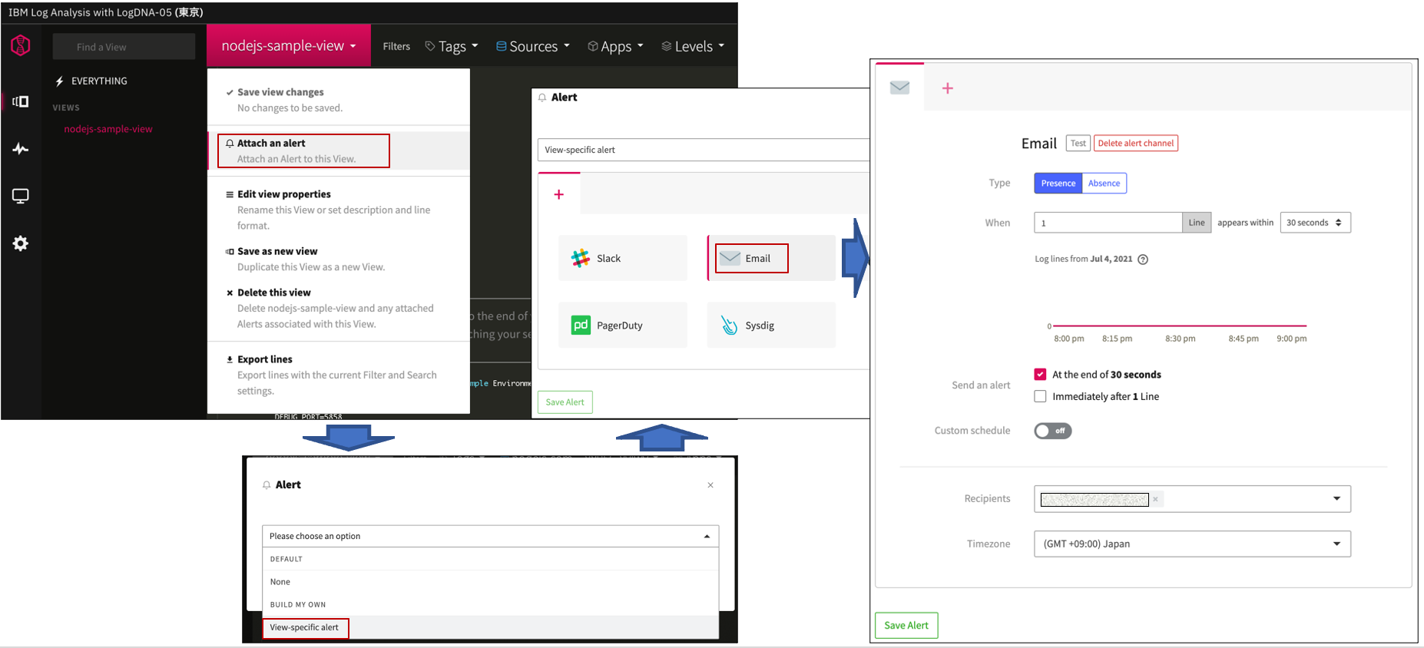Image resolution: width=1424 pixels, height=648 pixels.
Task: Click the x icon by Delete this view
Action: (x=230, y=293)
